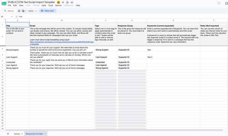This screenshot has height=136, width=228.
Task: Click the horizontal scrollbar
Action: (x=114, y=130)
